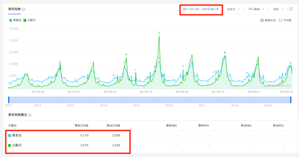Screen dimensions: 299x157
Task: Click the blue news marker I
Action: pyautogui.click(x=256, y=61)
